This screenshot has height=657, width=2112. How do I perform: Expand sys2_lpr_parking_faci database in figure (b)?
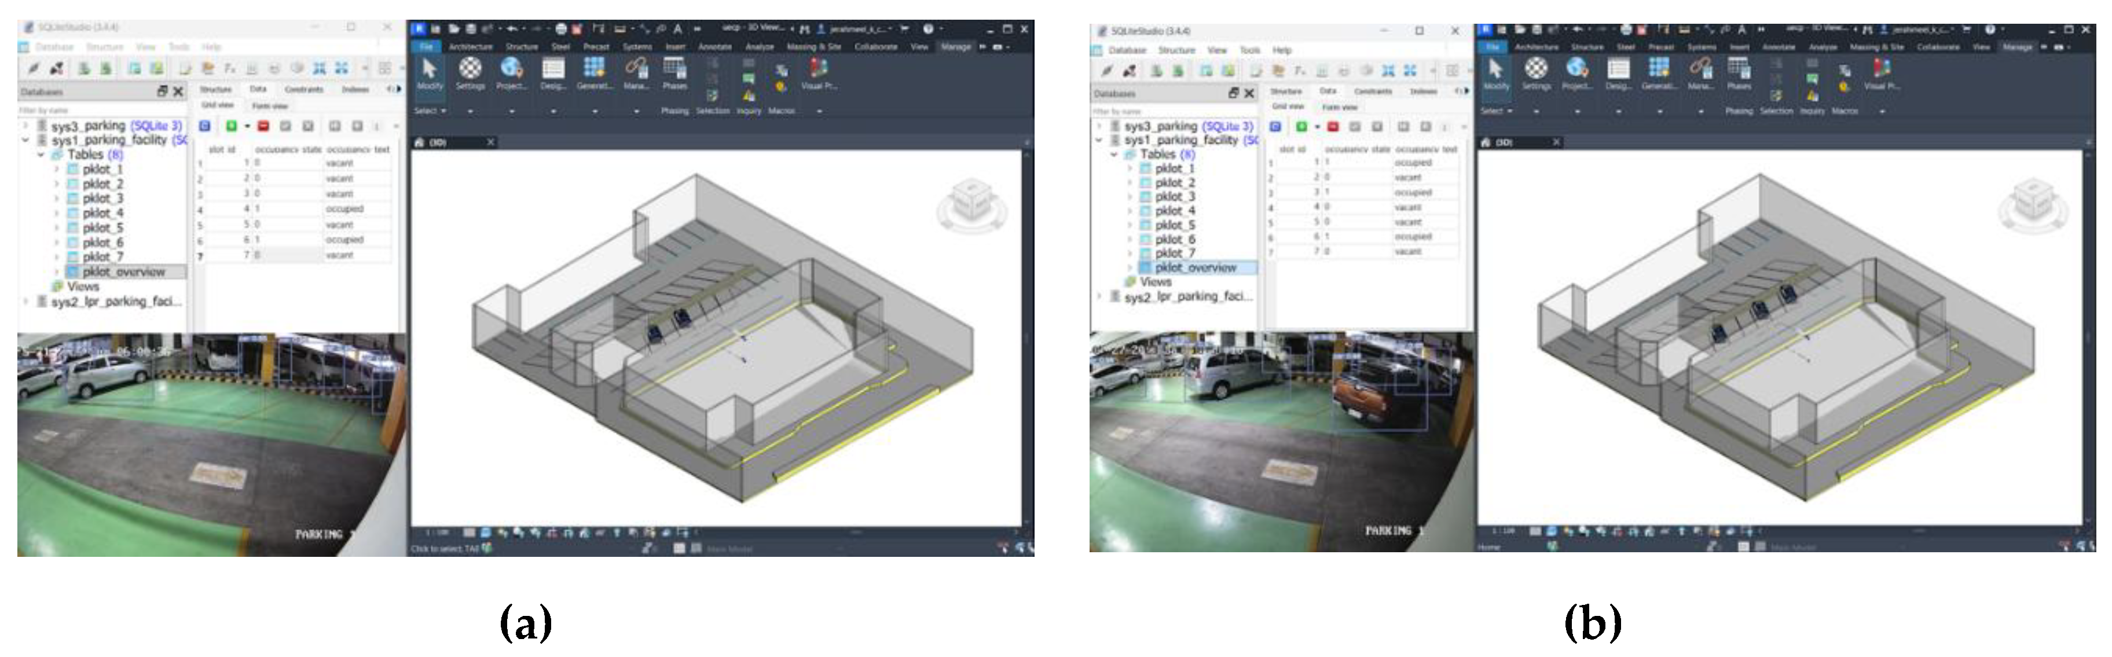click(1099, 297)
